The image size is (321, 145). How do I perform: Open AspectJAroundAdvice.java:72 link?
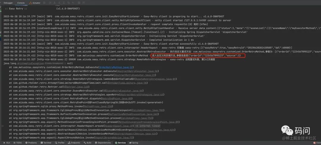click(x=114, y=138)
